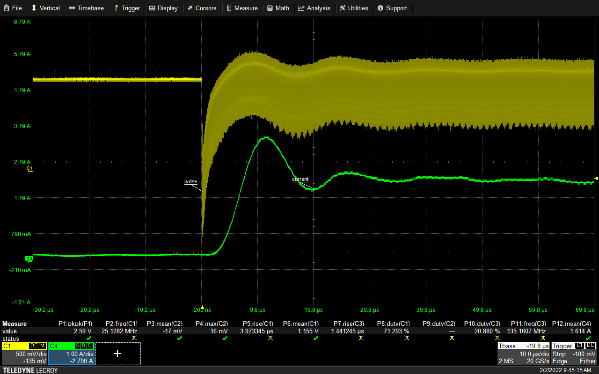599x374 pixels.
Task: Click the green check status icon under P6
Action: coord(316,338)
